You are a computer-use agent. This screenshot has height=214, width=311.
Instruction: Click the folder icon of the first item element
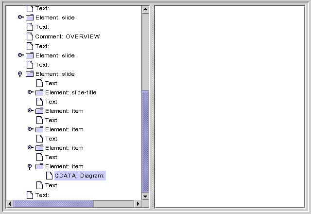pyautogui.click(x=39, y=111)
